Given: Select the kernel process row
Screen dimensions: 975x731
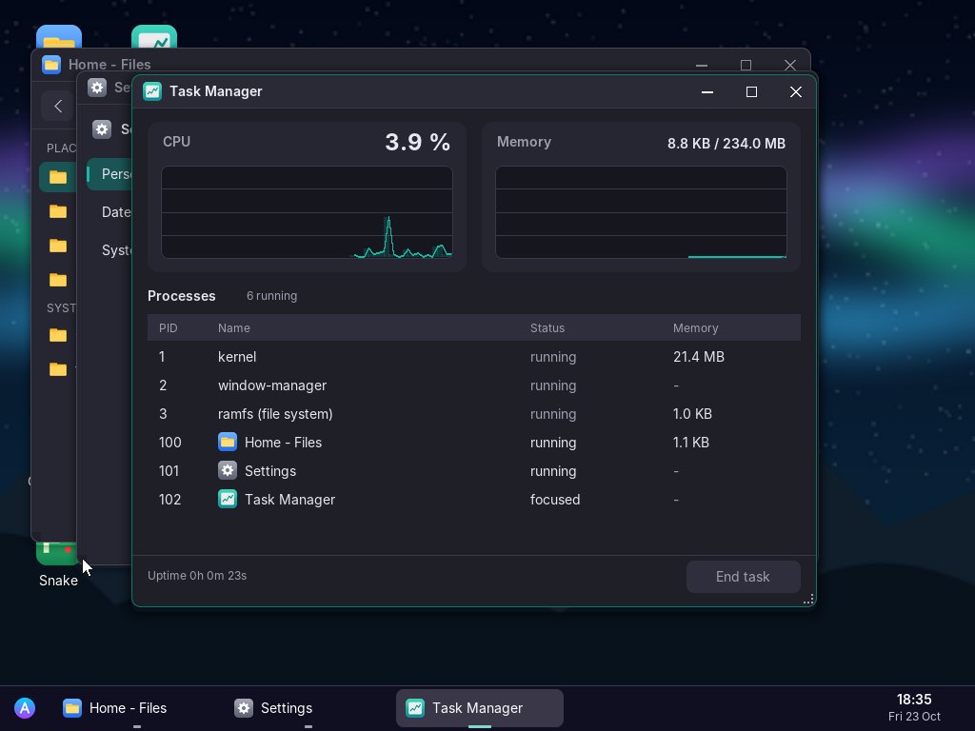Looking at the screenshot, I should coord(474,357).
